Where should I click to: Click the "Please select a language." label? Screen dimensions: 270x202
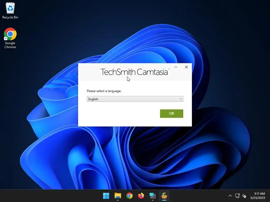(x=104, y=91)
